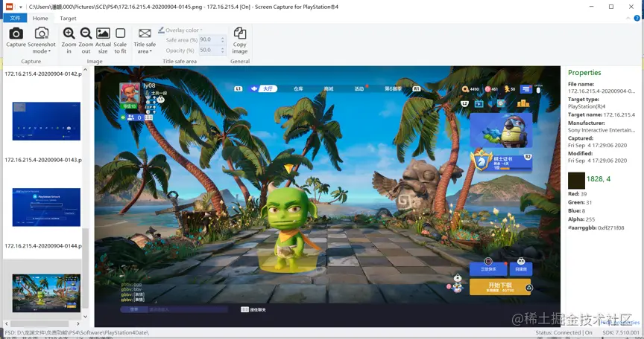The width and height of the screenshot is (644, 339).
Task: Click the gold coin 4490 currency icon
Action: (x=465, y=89)
